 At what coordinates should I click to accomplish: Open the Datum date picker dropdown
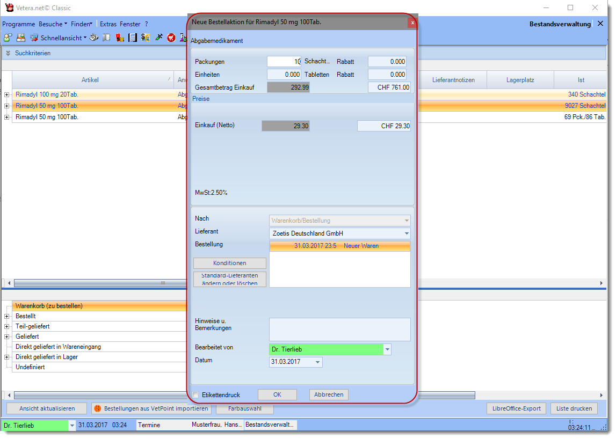(x=318, y=362)
